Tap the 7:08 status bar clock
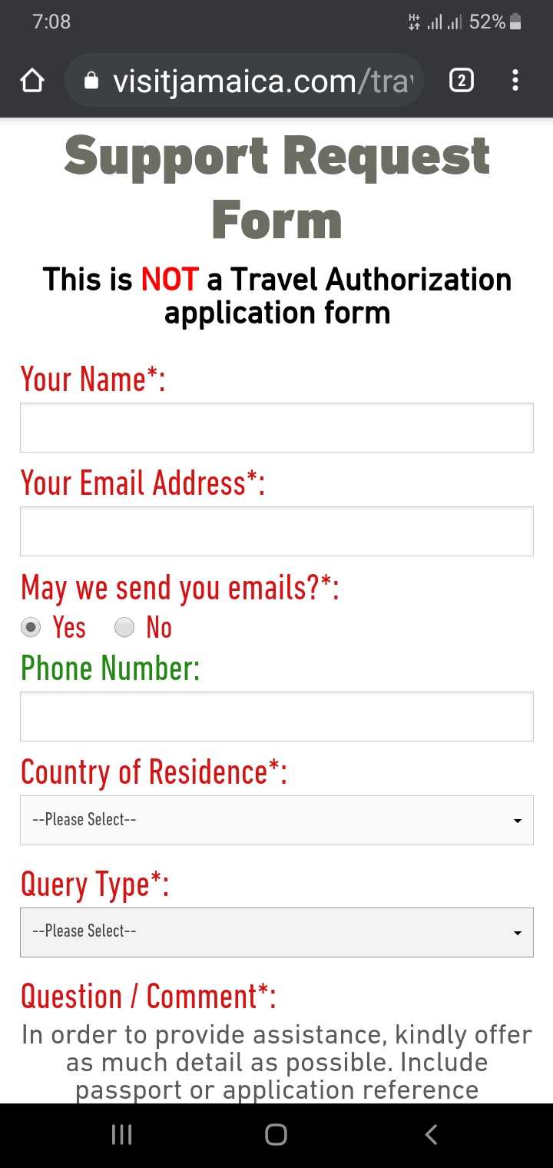This screenshot has width=553, height=1168. [51, 22]
